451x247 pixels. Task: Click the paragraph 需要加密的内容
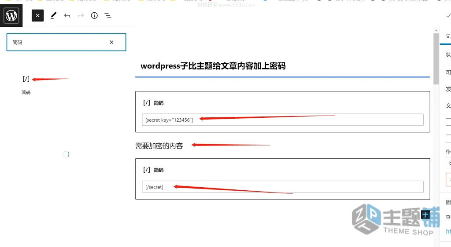tap(159, 146)
